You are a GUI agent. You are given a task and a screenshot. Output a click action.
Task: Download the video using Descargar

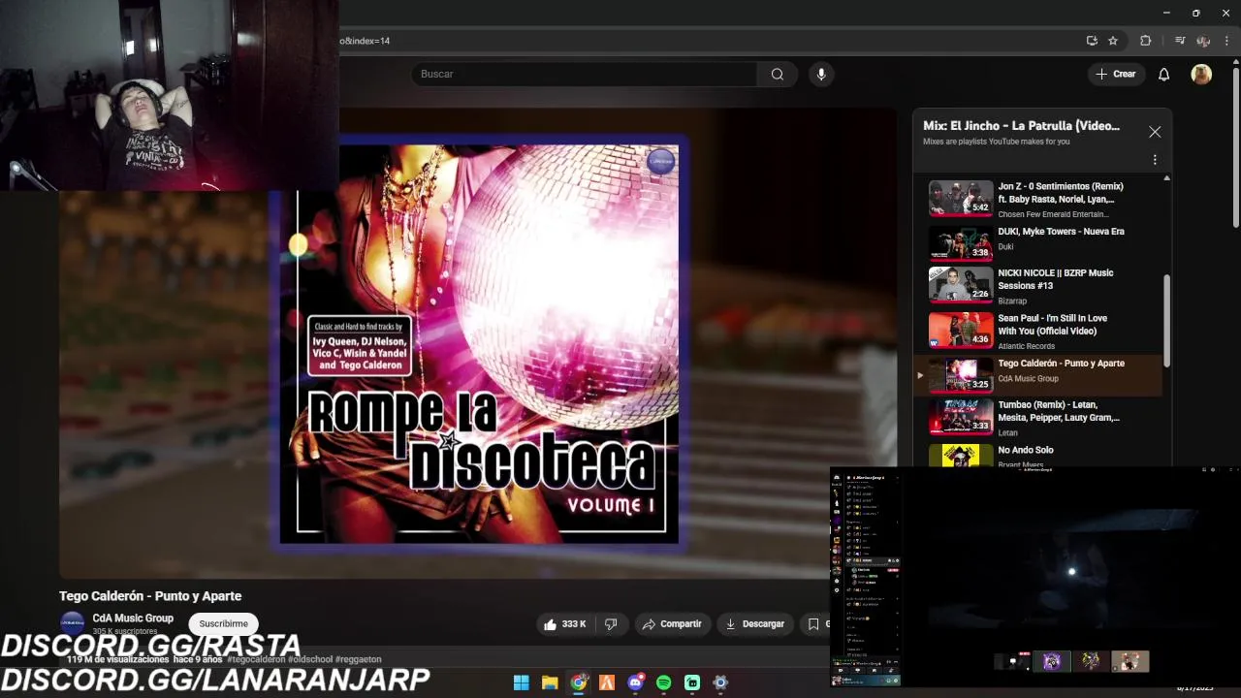click(755, 624)
